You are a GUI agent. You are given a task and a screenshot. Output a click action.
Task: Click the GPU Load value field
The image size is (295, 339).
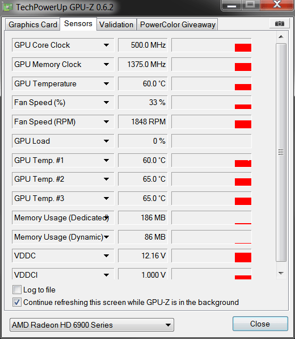(x=143, y=141)
